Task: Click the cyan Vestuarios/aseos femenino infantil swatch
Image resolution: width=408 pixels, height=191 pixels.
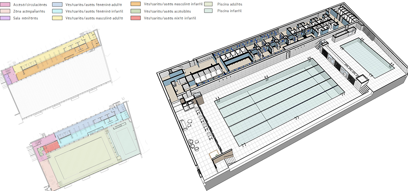Action: 57,11
